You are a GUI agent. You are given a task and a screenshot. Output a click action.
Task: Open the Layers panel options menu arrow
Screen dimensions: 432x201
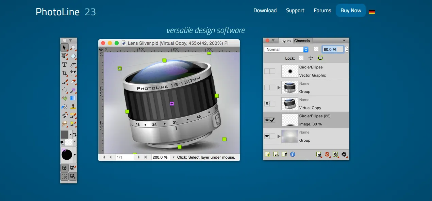344,41
